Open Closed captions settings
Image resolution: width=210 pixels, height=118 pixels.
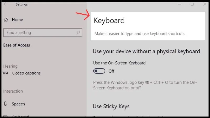[26, 73]
